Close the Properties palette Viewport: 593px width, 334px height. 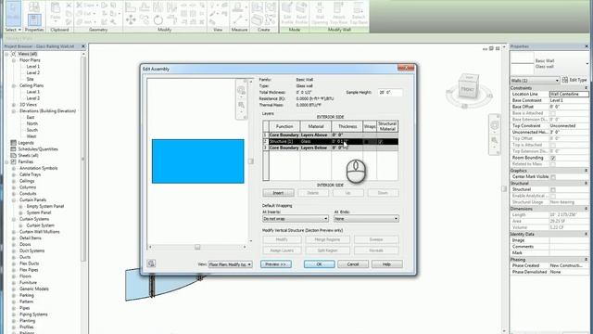click(587, 46)
